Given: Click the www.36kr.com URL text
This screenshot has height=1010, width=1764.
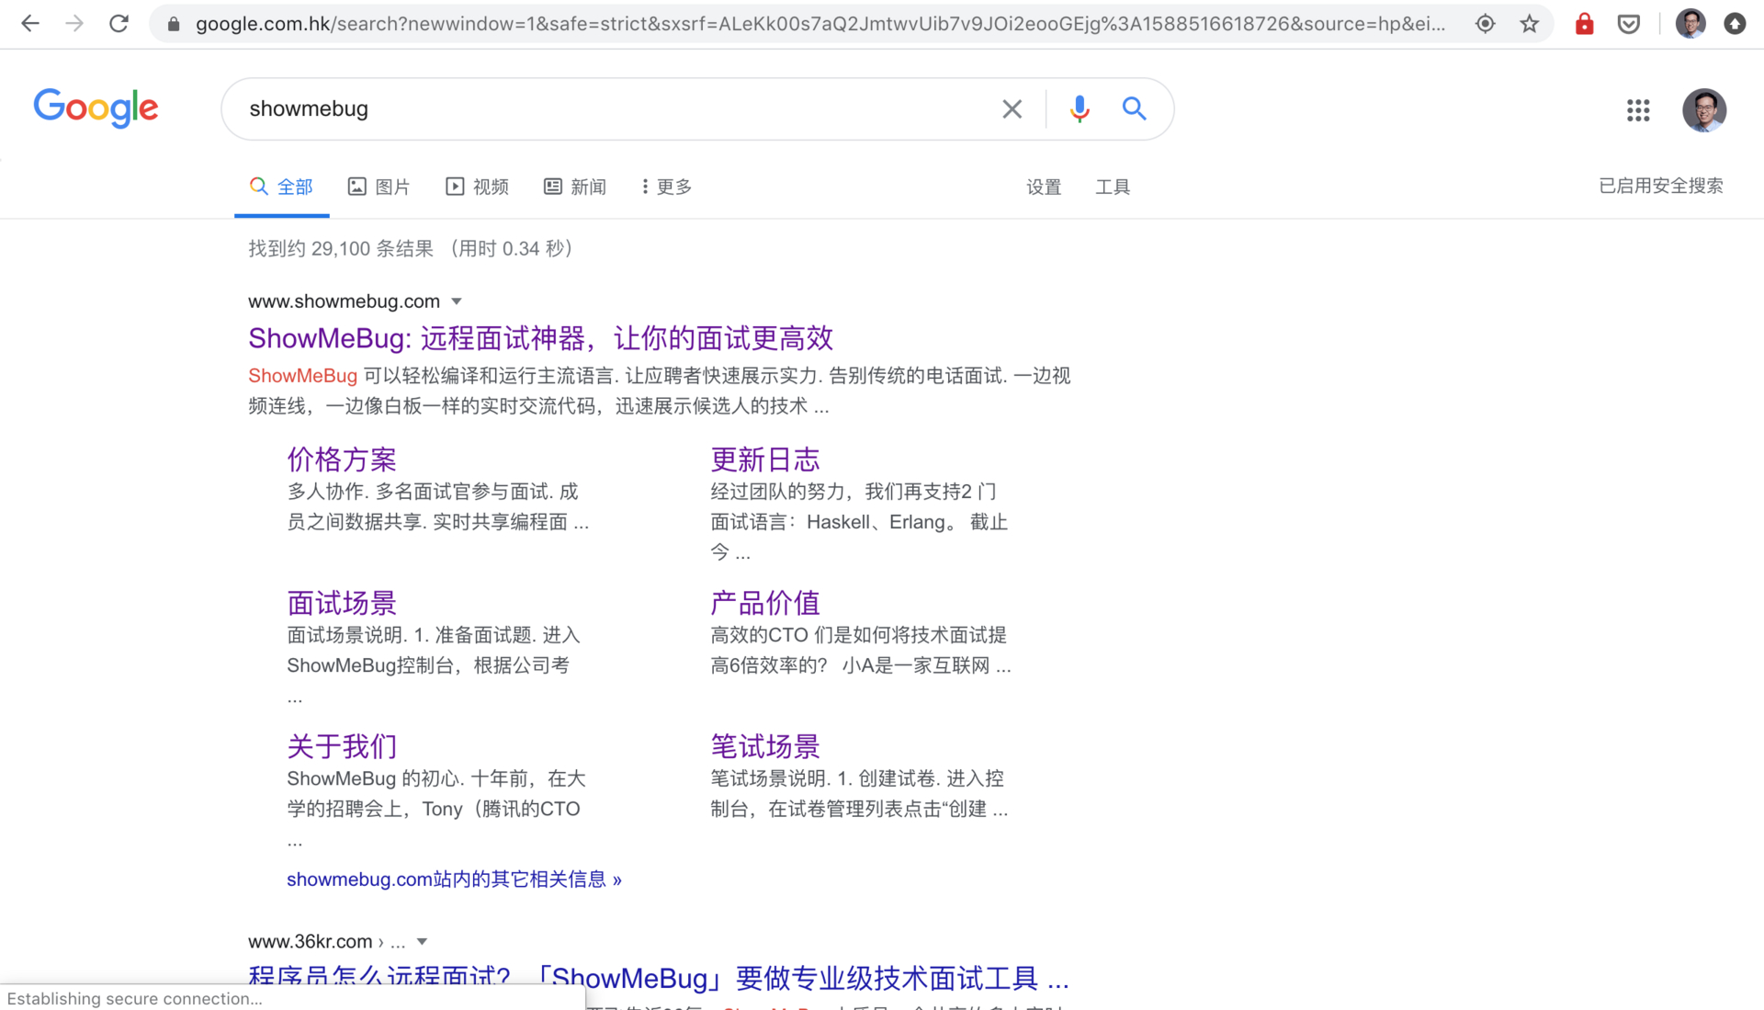Looking at the screenshot, I should click(310, 942).
